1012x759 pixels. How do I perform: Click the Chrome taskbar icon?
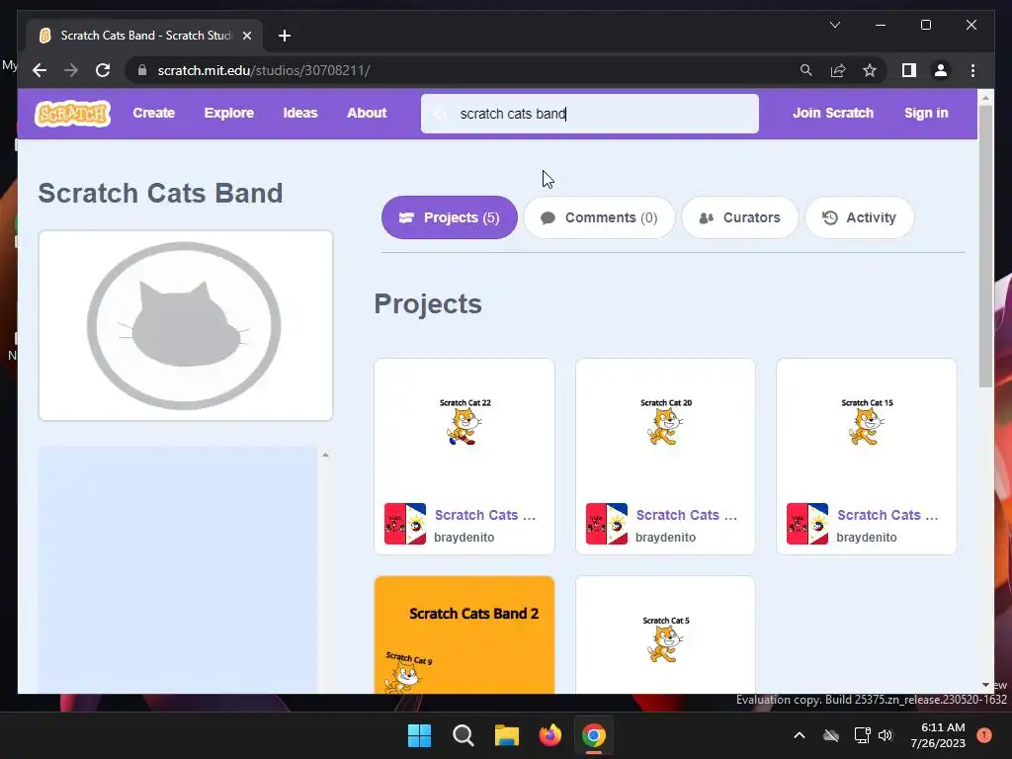pyautogui.click(x=594, y=735)
